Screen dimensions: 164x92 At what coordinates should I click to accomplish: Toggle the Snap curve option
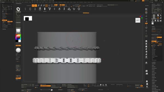click(11, 21)
